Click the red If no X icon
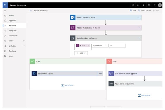The height and width of the screenshot is (110, 165). (x=109, y=61)
